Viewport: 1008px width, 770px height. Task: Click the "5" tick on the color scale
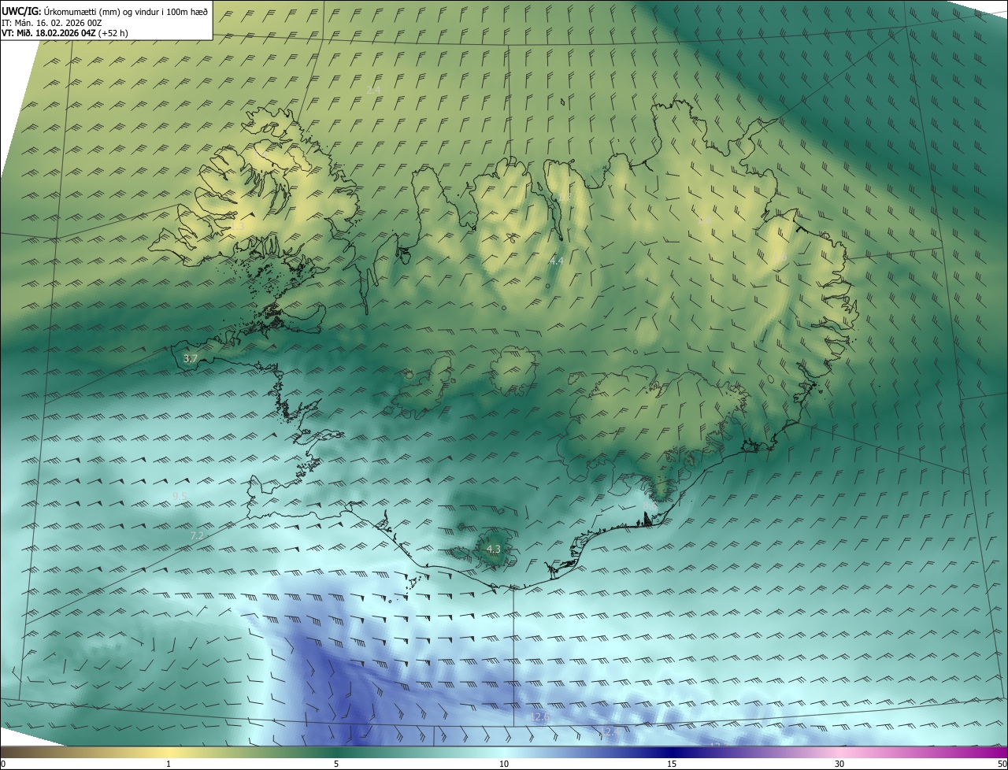[336, 764]
